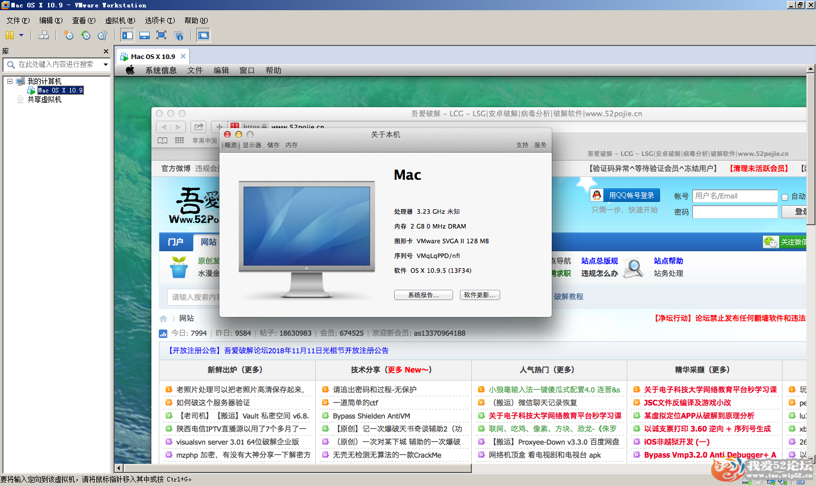Open the 站点总版规 link
Viewport: 816px width, 486px height.
coord(599,261)
